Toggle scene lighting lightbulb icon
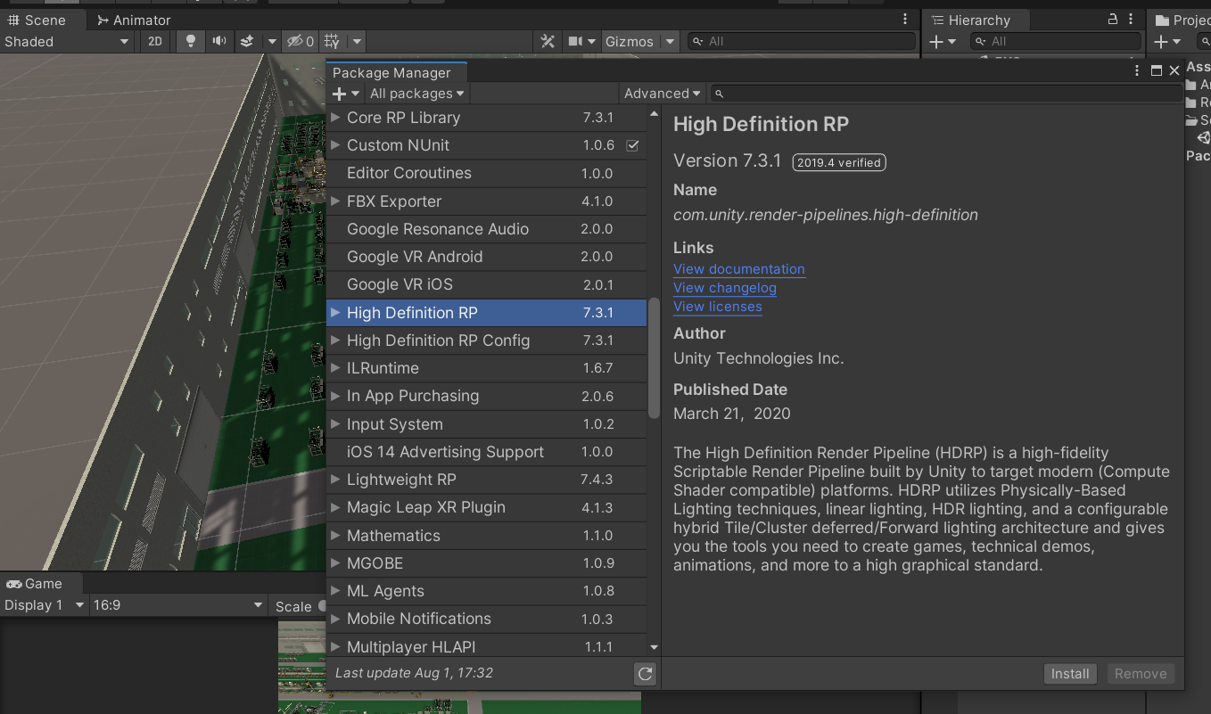This screenshot has width=1211, height=714. point(190,41)
